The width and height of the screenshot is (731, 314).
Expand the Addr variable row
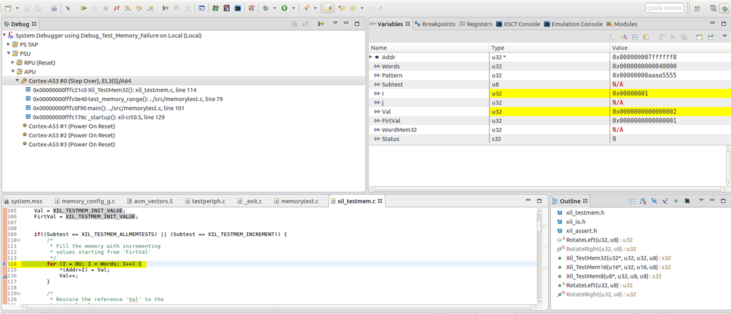pyautogui.click(x=371, y=57)
